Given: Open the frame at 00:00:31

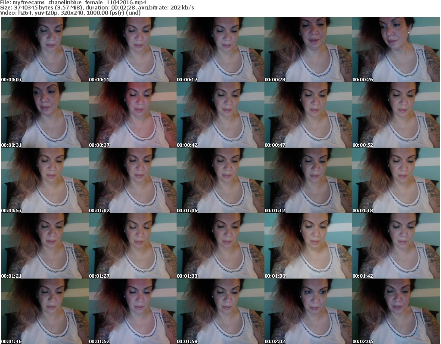Looking at the screenshot, I should [x=44, y=115].
